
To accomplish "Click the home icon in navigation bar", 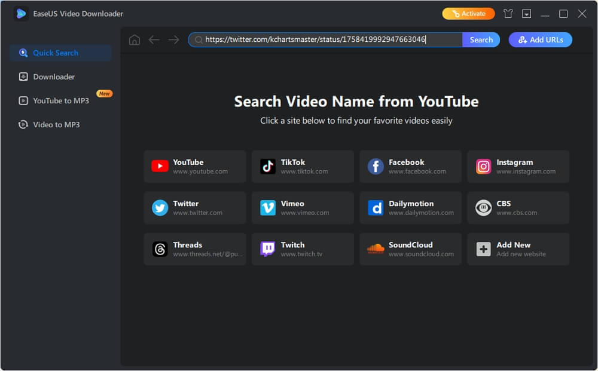I will 134,39.
